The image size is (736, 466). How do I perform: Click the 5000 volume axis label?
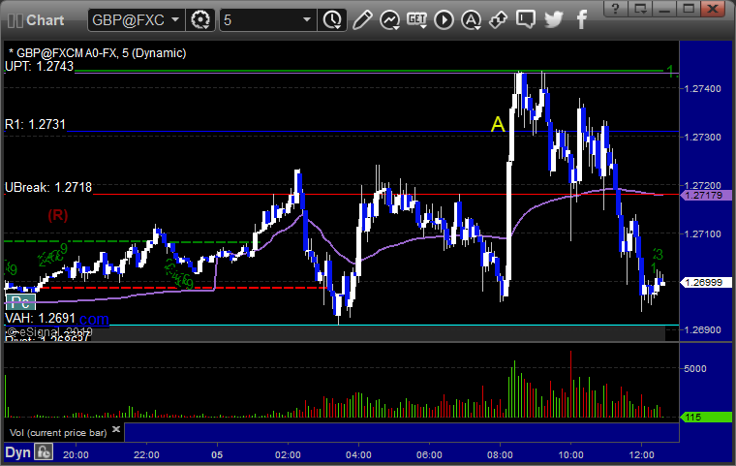pyautogui.click(x=695, y=369)
